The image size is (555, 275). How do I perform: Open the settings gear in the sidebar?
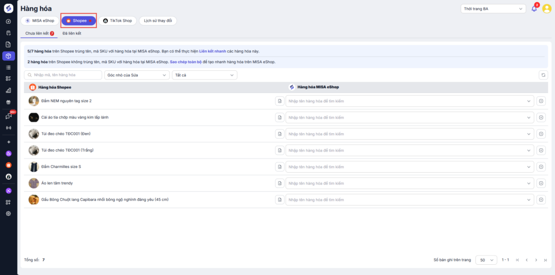coord(9,213)
